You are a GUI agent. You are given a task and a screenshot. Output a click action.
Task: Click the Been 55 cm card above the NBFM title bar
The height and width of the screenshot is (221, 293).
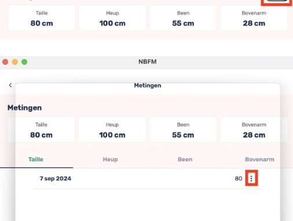click(x=183, y=19)
